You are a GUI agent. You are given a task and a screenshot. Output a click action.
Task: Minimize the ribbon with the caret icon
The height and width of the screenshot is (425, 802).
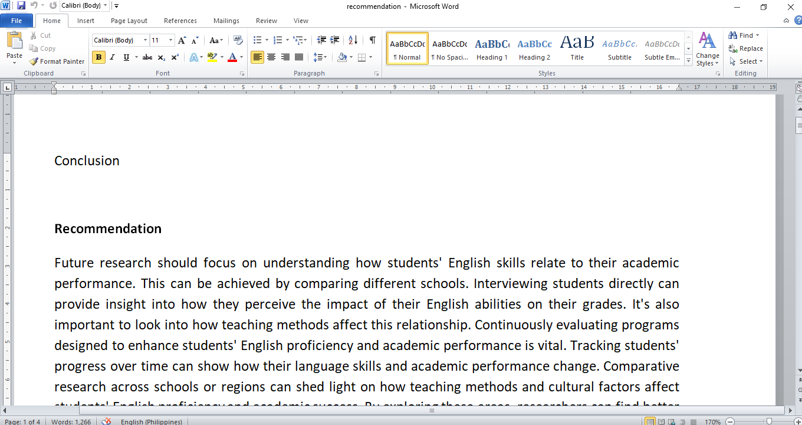click(786, 21)
